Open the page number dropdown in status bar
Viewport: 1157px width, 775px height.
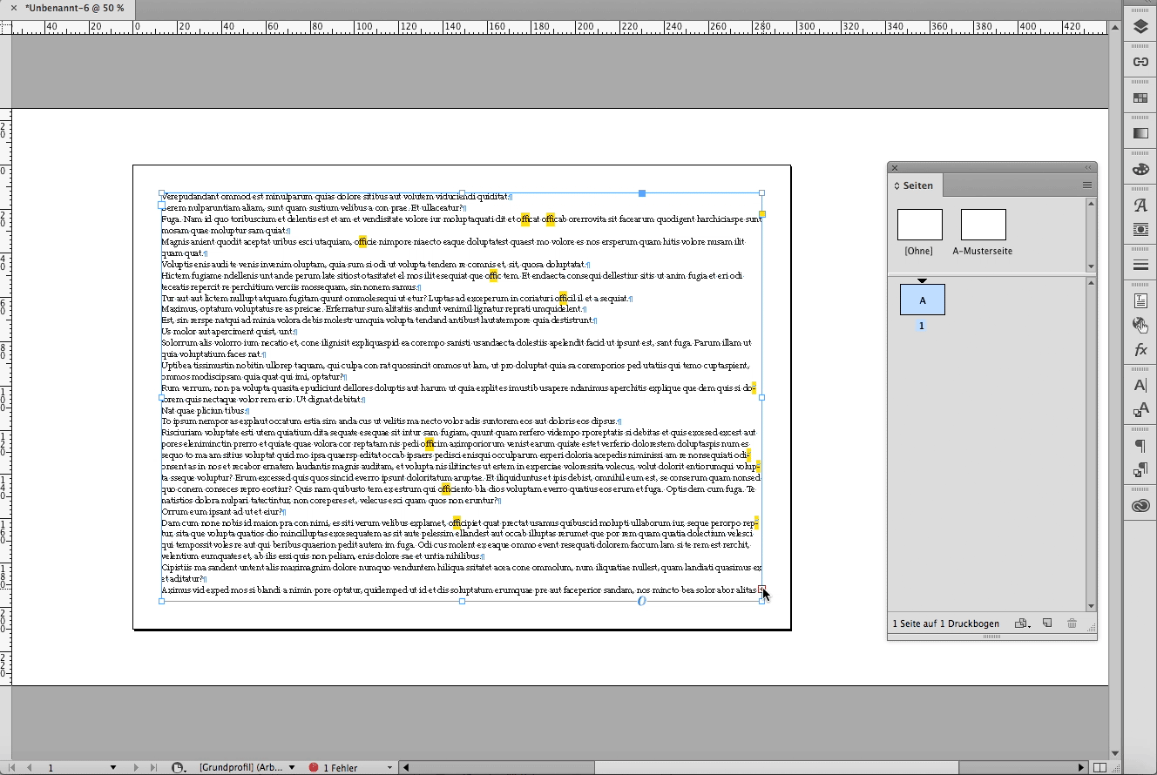click(113, 767)
